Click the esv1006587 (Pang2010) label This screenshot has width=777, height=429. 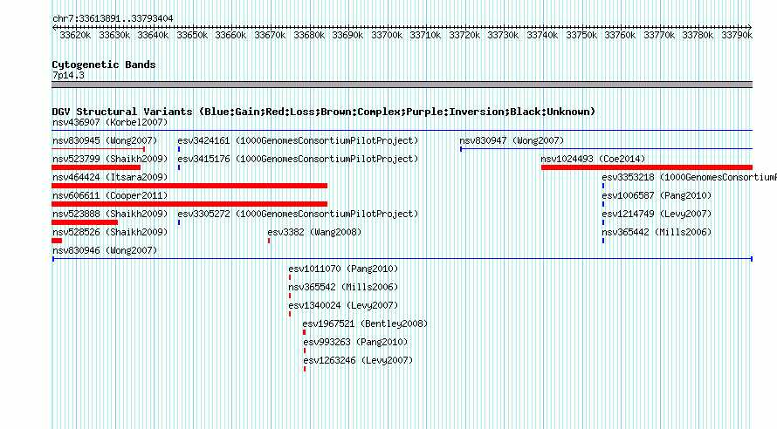tap(657, 195)
